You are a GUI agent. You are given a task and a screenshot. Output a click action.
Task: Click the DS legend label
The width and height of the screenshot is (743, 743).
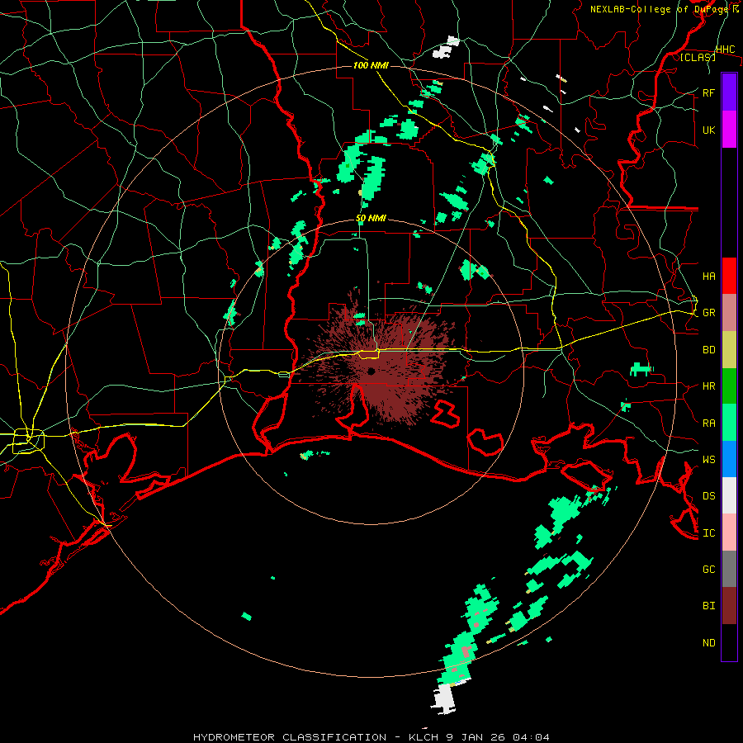708,496
